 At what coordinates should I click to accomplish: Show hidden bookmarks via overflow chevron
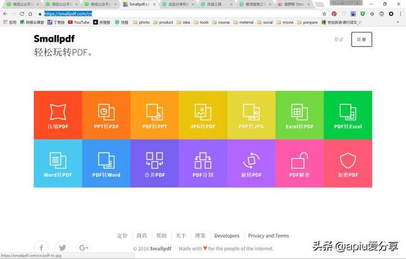tap(398, 22)
